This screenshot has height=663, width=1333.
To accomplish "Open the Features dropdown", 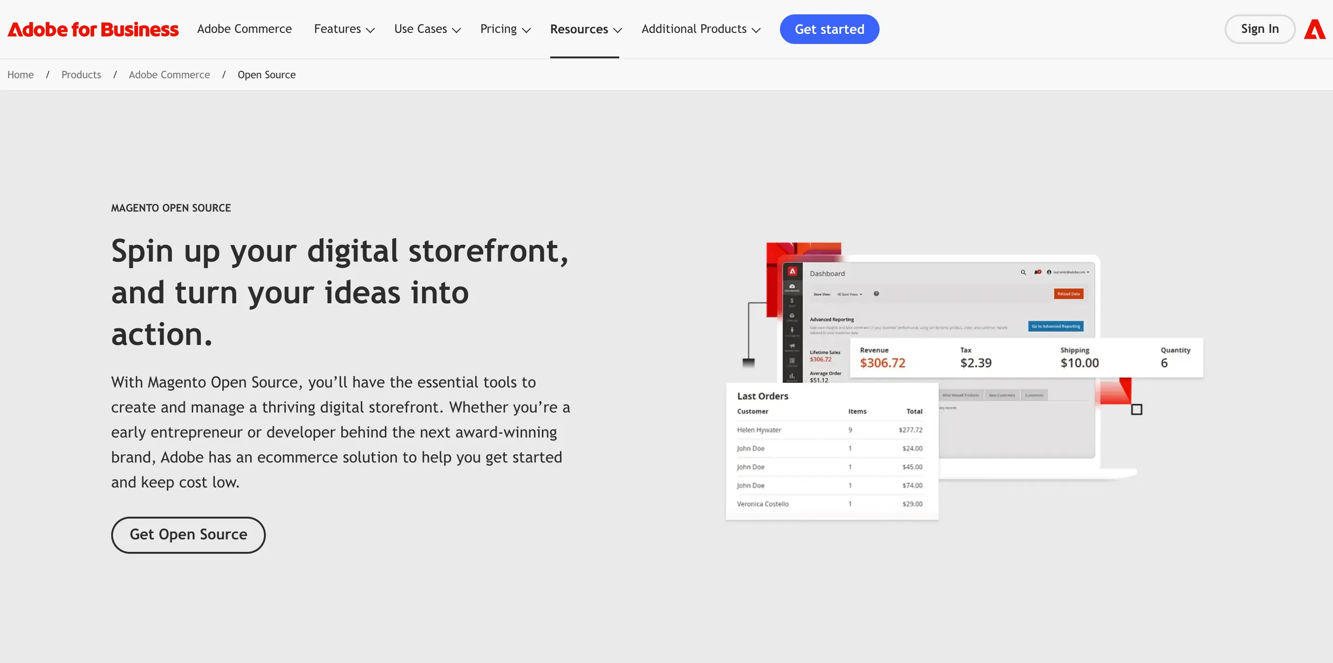I will point(344,30).
